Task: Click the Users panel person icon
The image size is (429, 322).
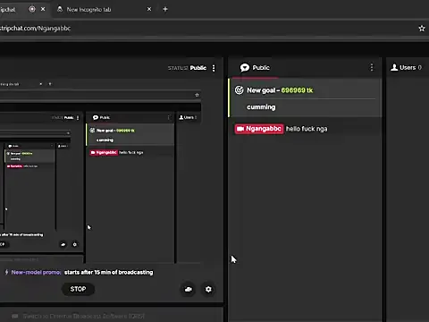Action: (x=394, y=67)
